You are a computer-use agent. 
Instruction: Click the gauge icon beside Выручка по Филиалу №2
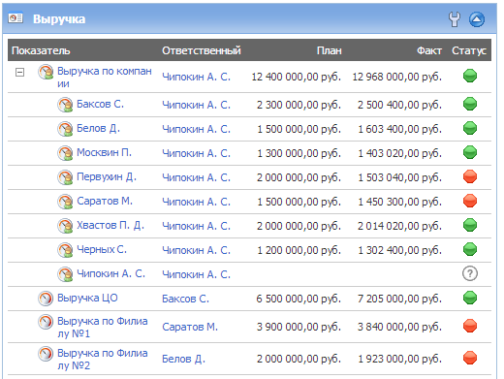tap(46, 354)
